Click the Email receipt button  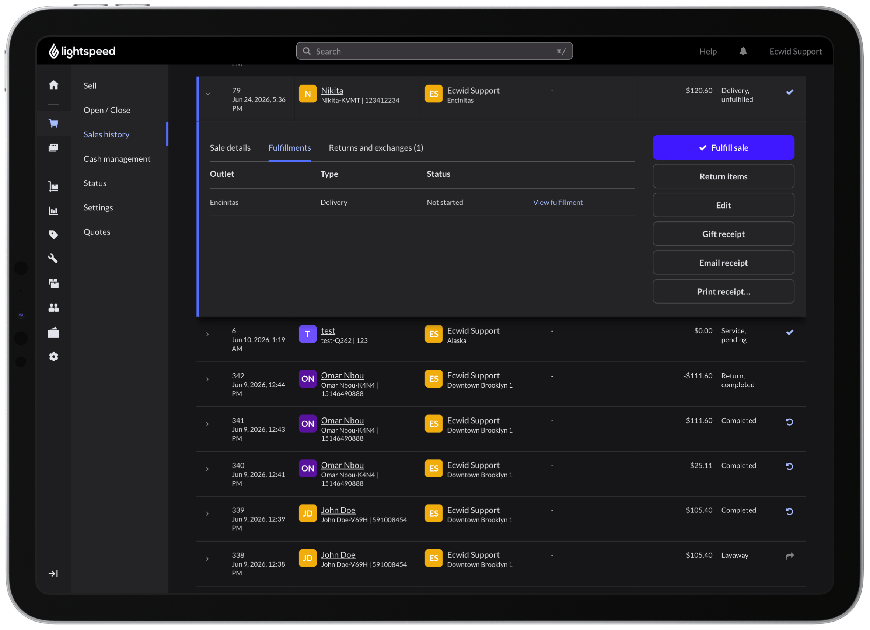coord(723,263)
